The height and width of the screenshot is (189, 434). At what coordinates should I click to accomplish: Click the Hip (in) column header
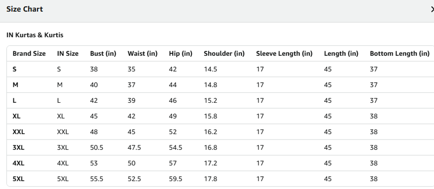coord(181,54)
